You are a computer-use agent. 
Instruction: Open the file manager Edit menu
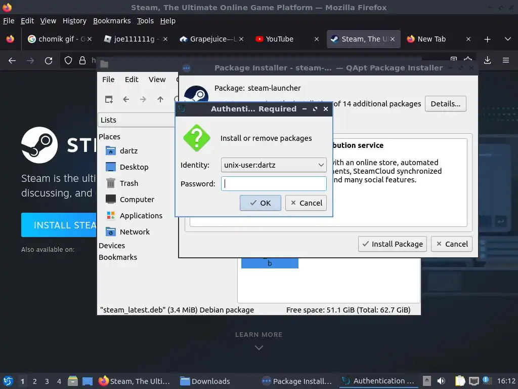coord(132,80)
